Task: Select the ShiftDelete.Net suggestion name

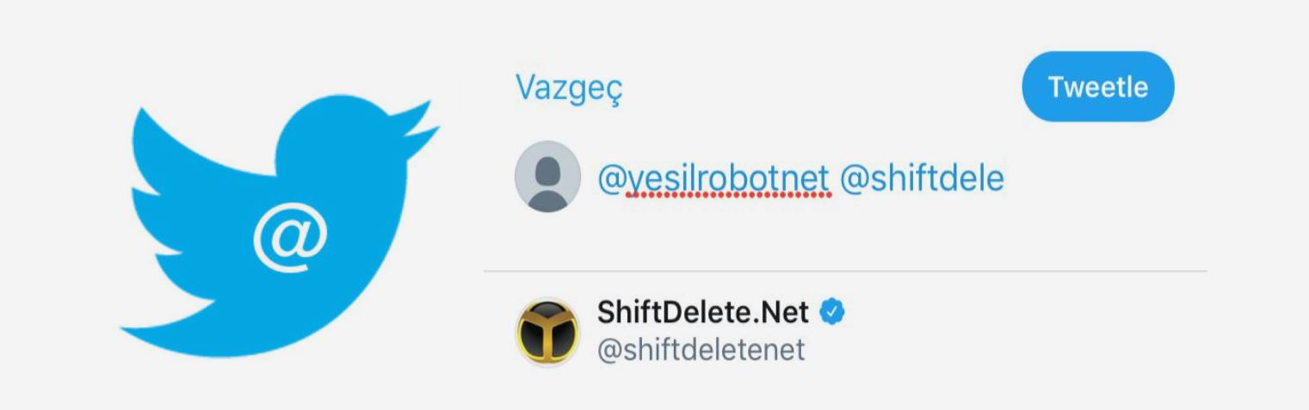Action: [x=703, y=313]
